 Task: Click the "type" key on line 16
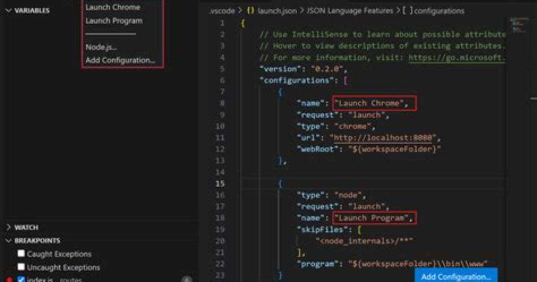click(311, 195)
